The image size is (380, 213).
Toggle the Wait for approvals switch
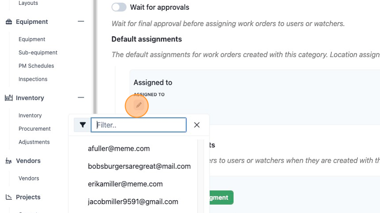[x=119, y=7]
